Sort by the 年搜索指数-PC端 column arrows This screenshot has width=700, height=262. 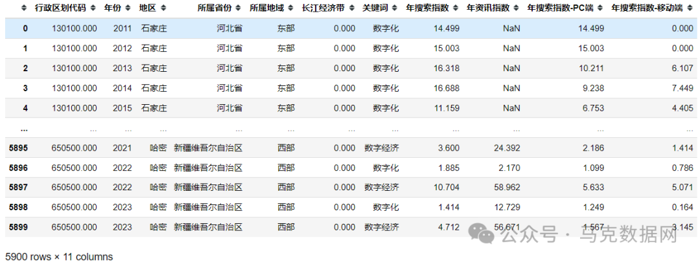600,8
